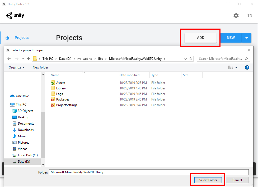Click navigation pane scroll up arrow
258x187 pixels.
tap(43, 74)
